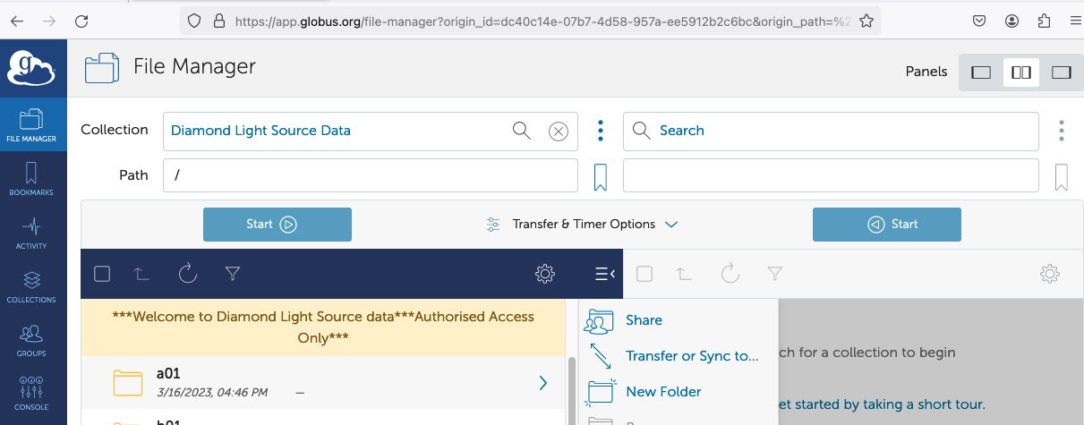Image resolution: width=1084 pixels, height=425 pixels.
Task: Go up one folder in right panel
Action: click(684, 274)
